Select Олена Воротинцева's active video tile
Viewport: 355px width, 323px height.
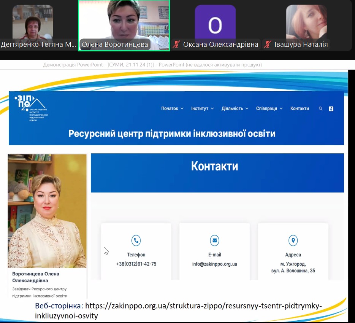[124, 23]
